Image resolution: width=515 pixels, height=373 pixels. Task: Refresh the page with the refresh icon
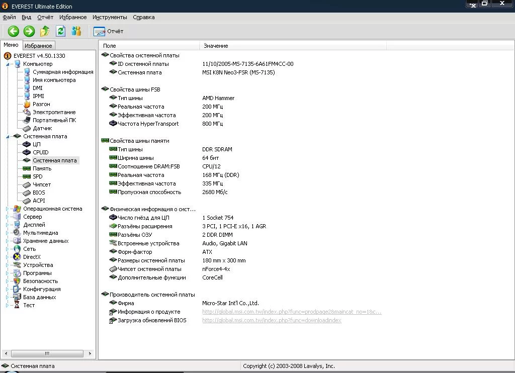60,31
